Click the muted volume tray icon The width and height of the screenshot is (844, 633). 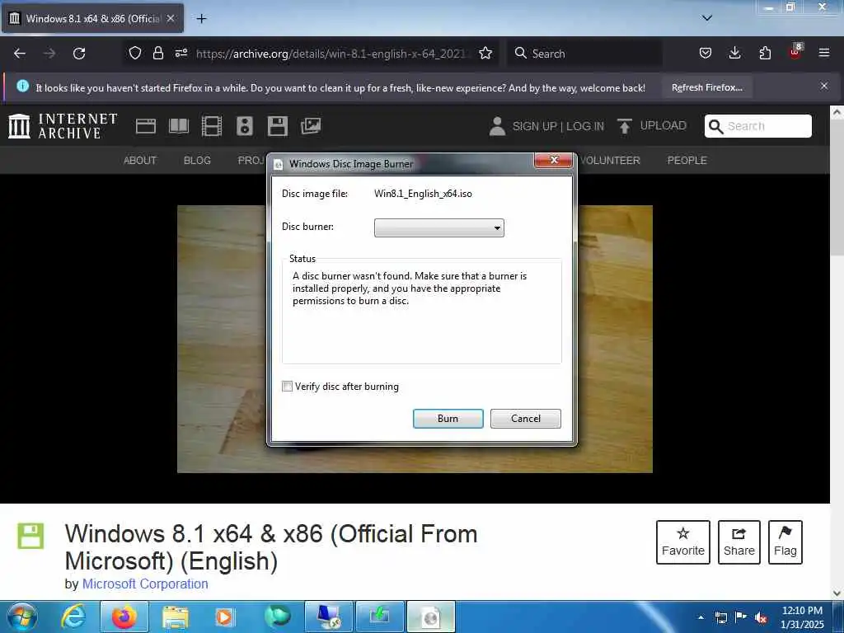click(x=761, y=617)
